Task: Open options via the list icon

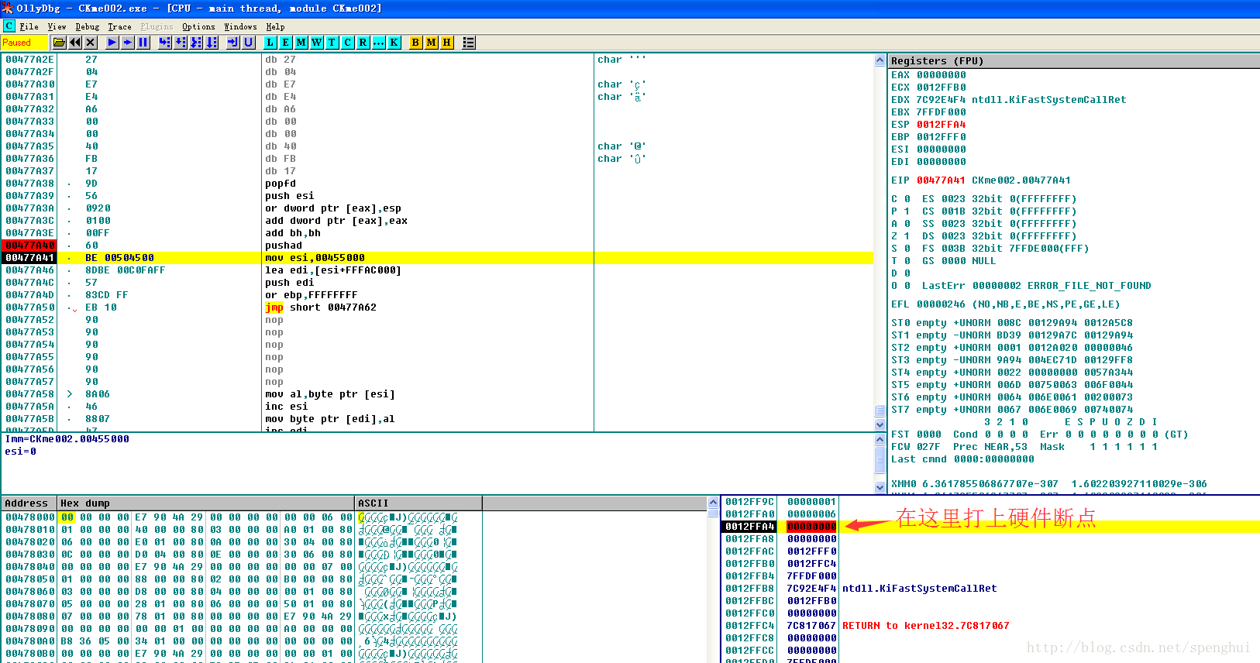Action: pyautogui.click(x=469, y=43)
